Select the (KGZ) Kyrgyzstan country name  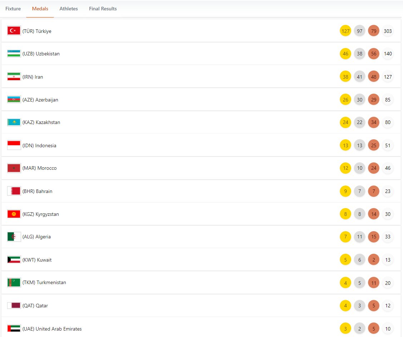click(x=41, y=214)
